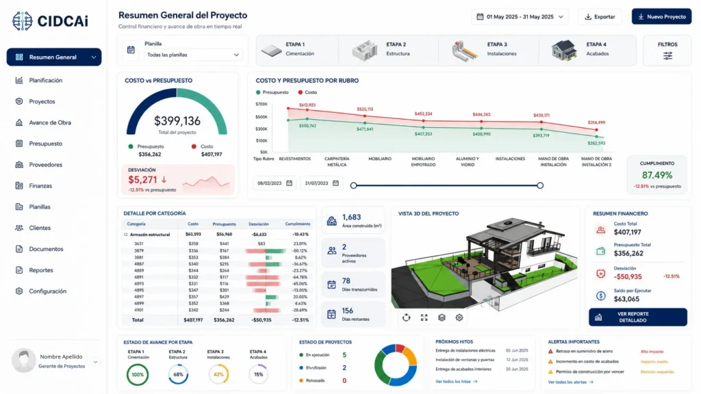Click the 31/07/2023 end date field

322,183
